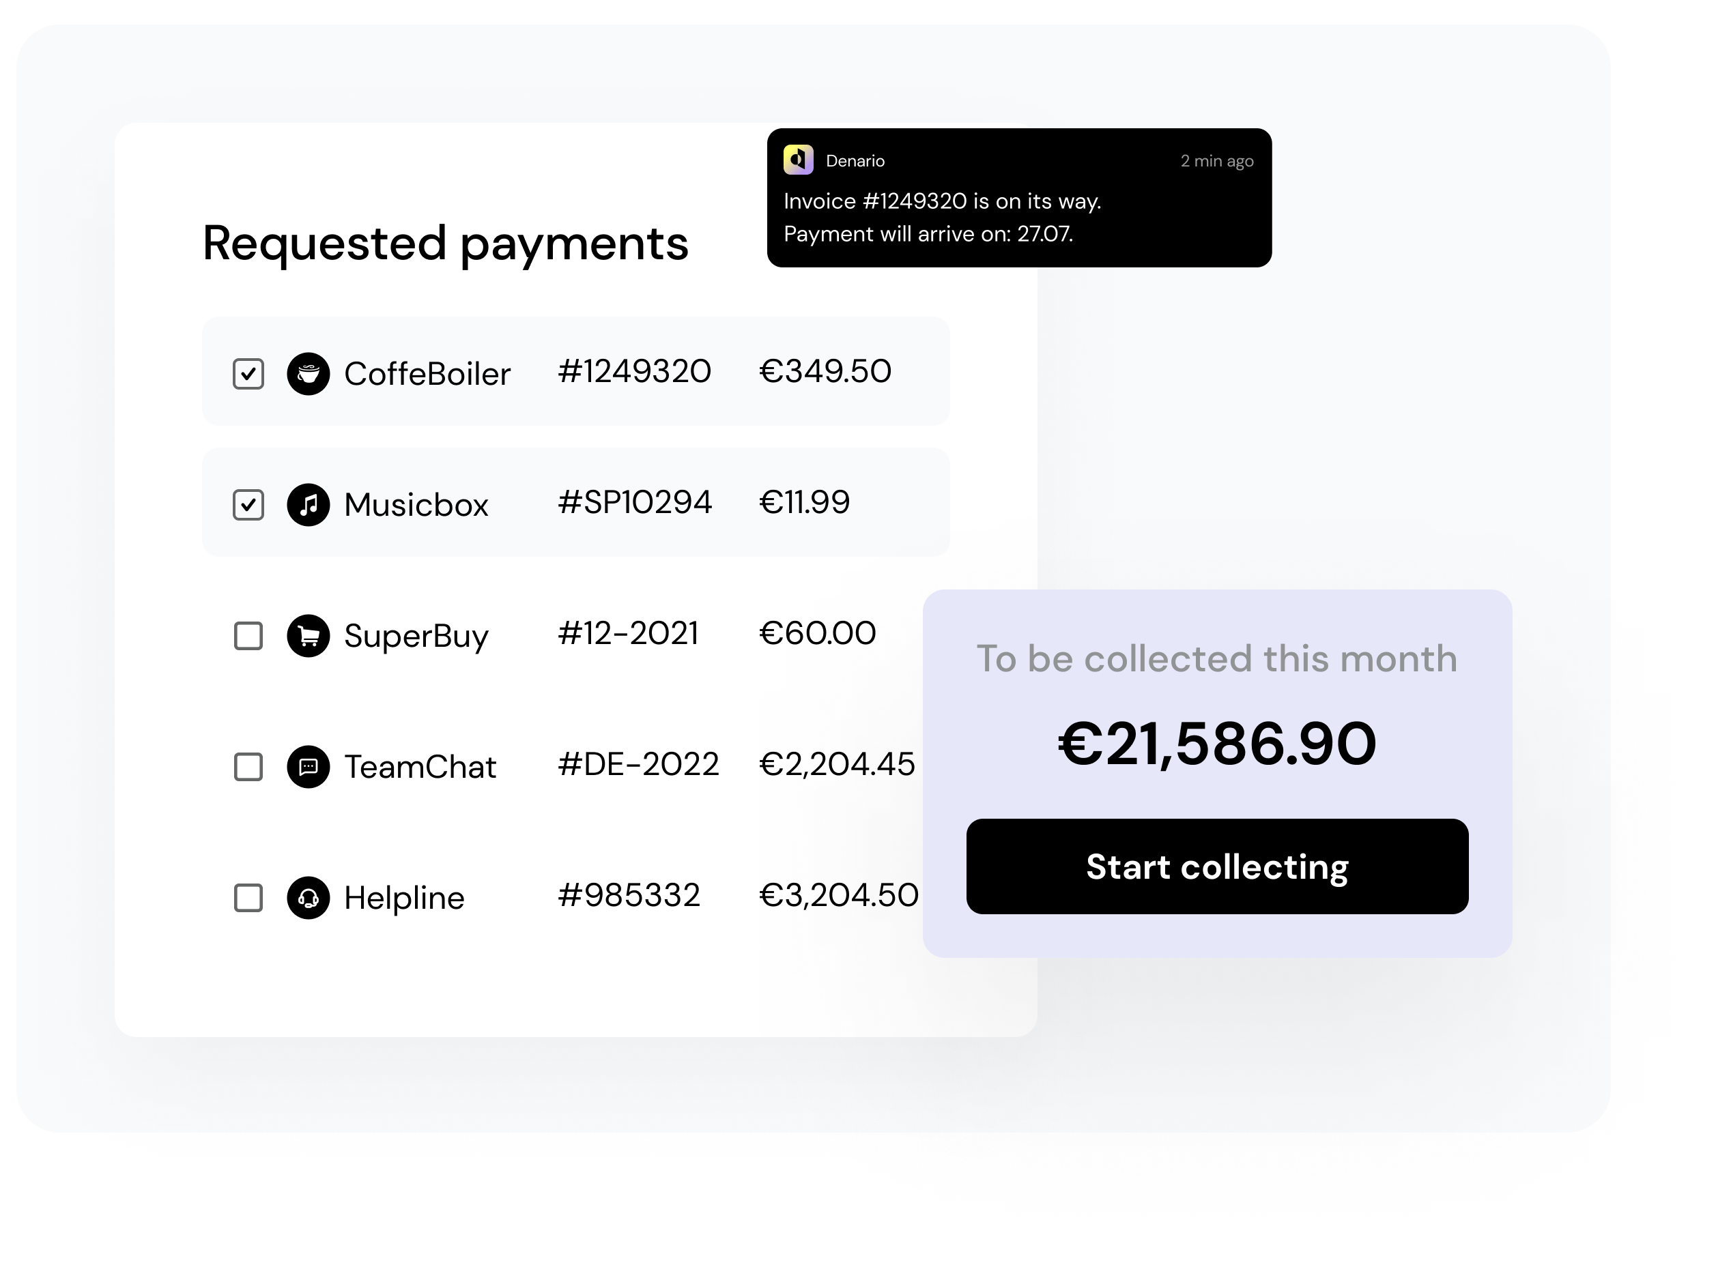Screen dimensions: 1731x1269
Task: Click the CoffeBoiler coffee cup icon
Action: 308,374
